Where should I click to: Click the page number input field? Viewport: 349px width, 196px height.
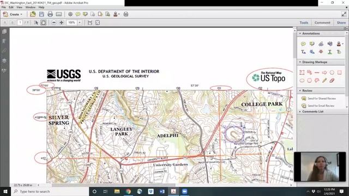pos(20,22)
